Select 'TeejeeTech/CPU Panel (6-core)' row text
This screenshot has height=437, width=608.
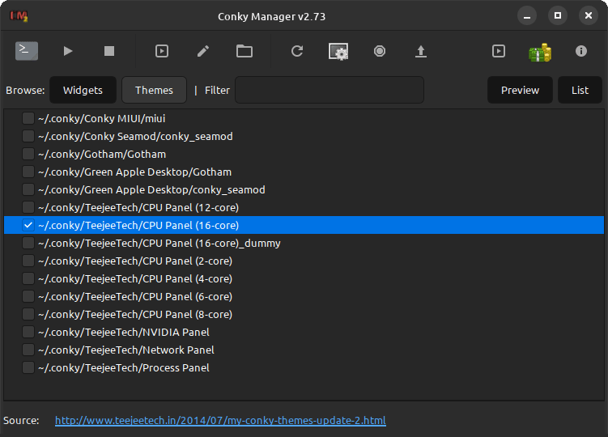[135, 297]
